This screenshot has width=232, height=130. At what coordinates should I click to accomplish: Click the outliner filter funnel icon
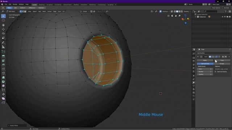coord(225,11)
